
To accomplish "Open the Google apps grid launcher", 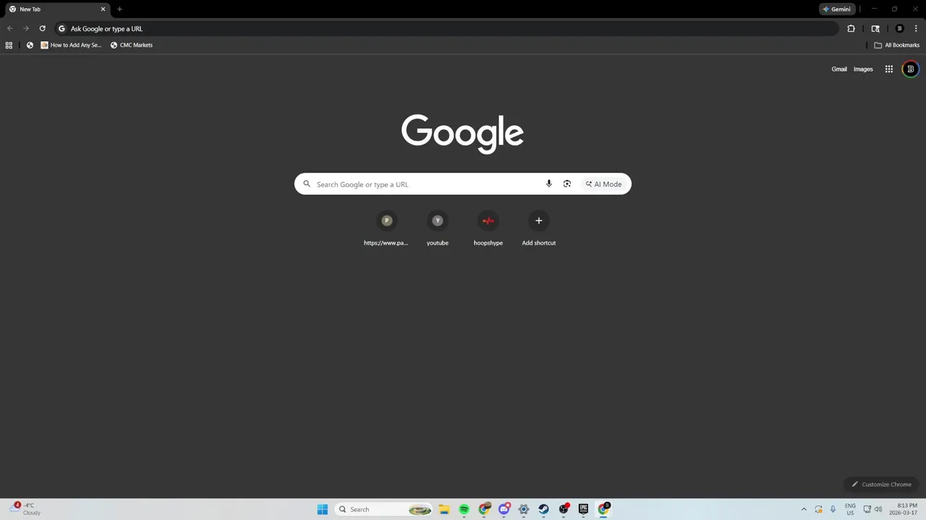I will click(889, 69).
